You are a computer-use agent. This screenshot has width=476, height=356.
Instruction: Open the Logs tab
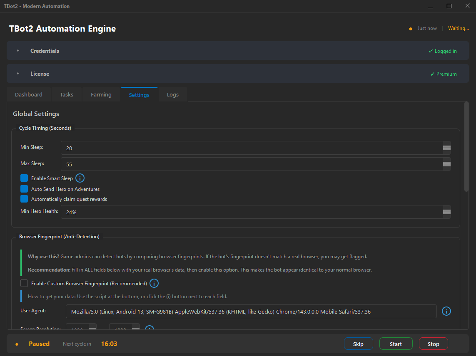coord(172,94)
